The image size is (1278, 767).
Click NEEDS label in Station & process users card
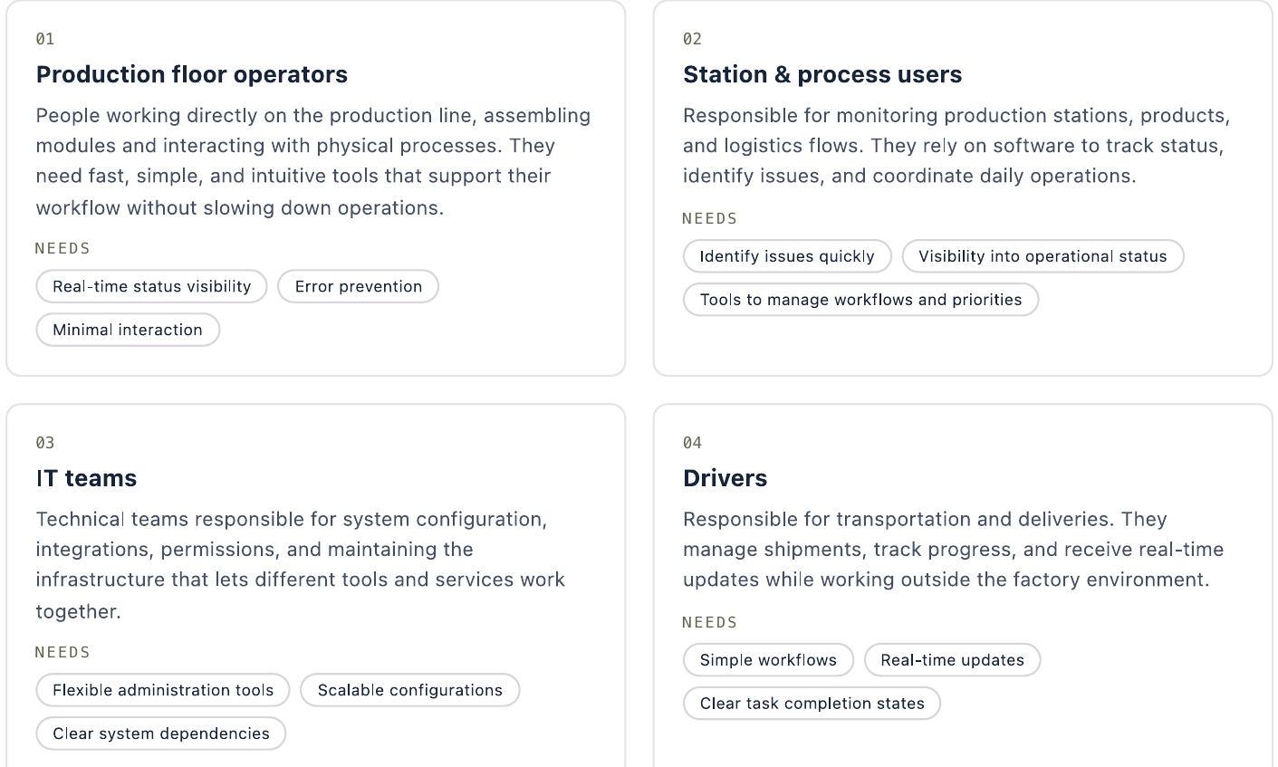click(x=710, y=218)
